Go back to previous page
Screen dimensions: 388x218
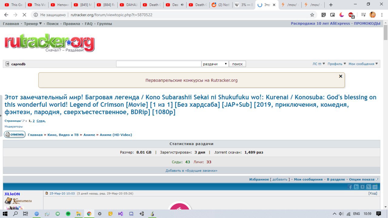pos(6,15)
